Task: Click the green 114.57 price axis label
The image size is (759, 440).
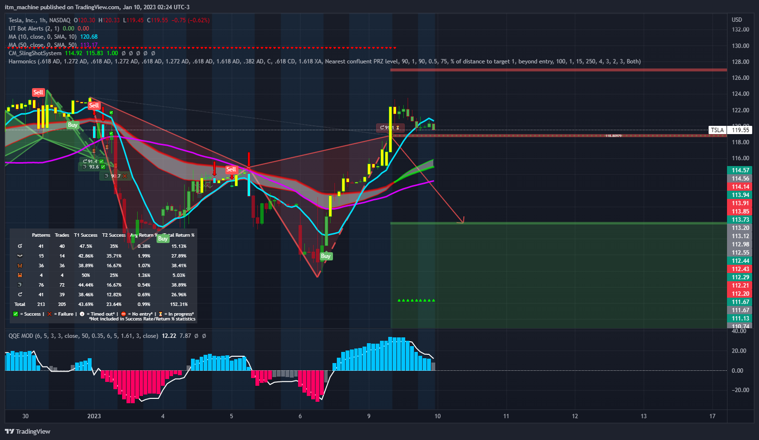Action: (x=741, y=170)
